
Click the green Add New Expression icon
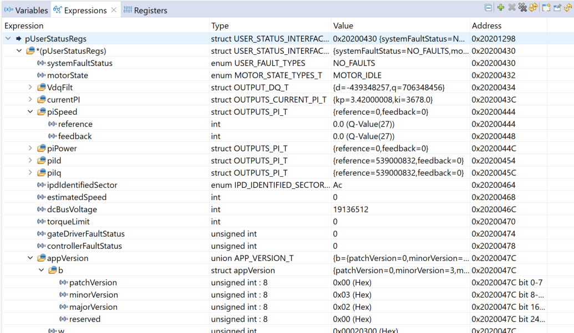501,8
